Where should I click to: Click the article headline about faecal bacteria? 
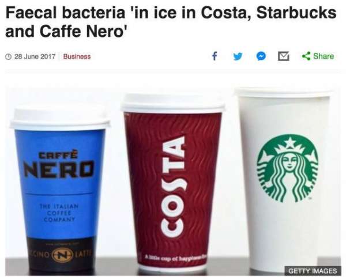[x=171, y=22]
